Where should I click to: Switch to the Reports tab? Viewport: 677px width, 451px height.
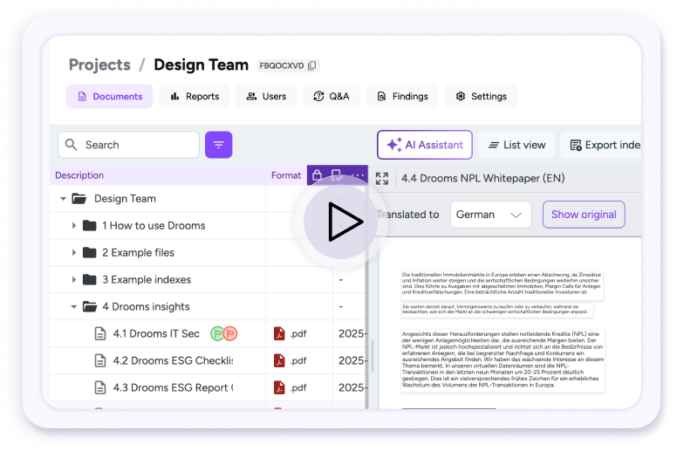(x=194, y=96)
